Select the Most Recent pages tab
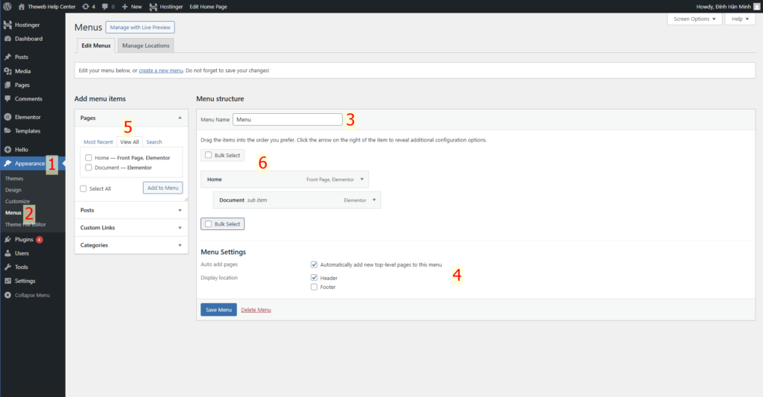 point(98,142)
